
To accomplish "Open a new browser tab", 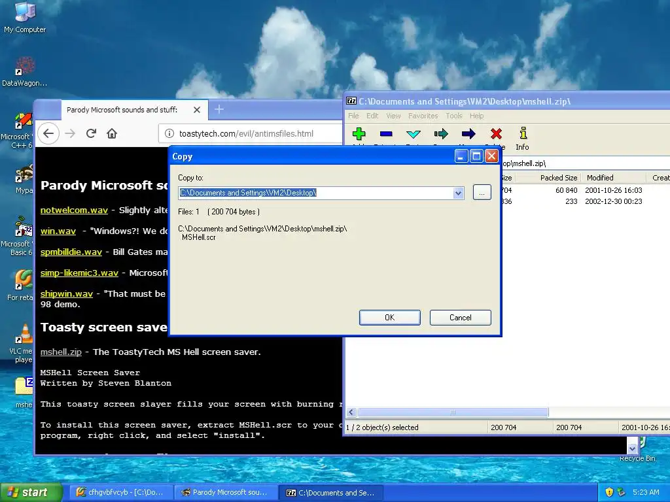I will [x=219, y=110].
